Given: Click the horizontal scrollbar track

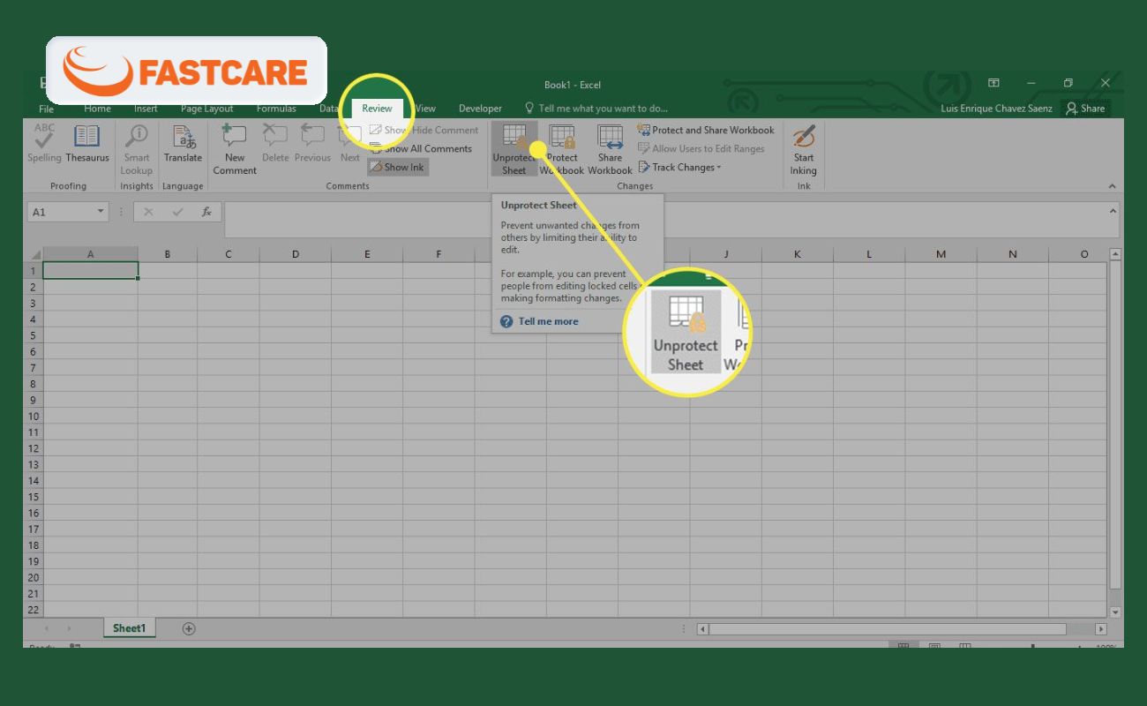Looking at the screenshot, I should click(x=902, y=629).
